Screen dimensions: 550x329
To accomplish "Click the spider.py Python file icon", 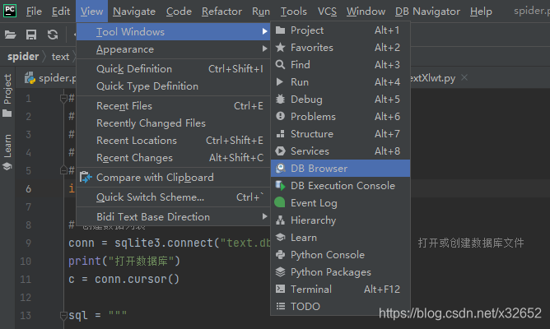I will pyautogui.click(x=30, y=78).
